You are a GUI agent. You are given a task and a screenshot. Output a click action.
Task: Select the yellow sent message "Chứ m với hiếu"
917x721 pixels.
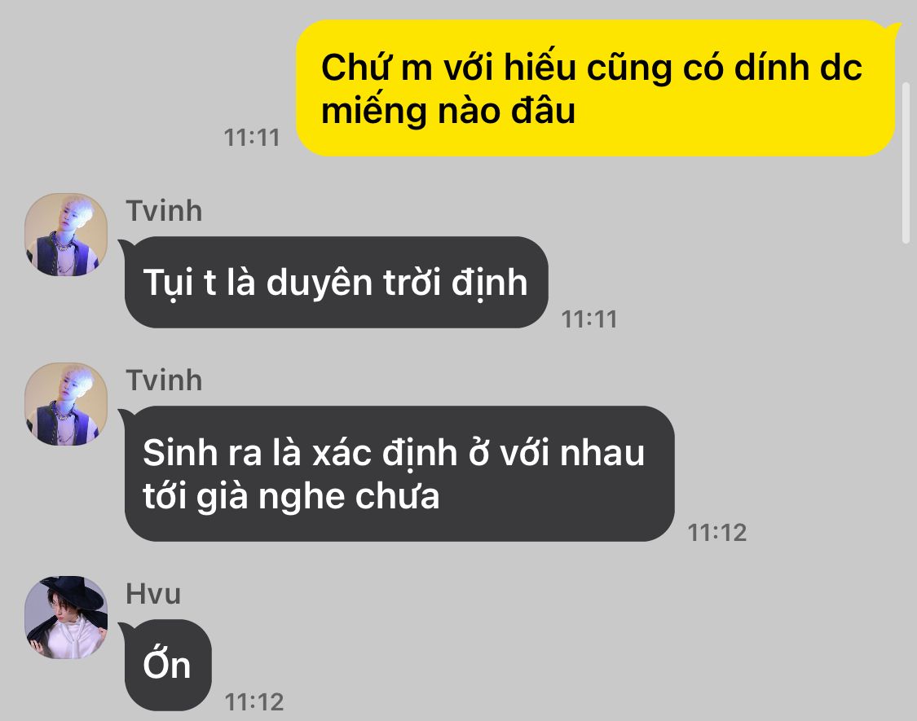596,88
